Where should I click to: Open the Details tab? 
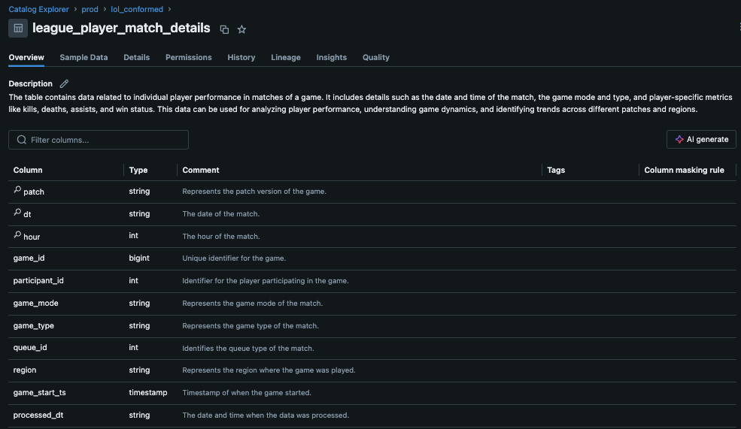coord(137,57)
